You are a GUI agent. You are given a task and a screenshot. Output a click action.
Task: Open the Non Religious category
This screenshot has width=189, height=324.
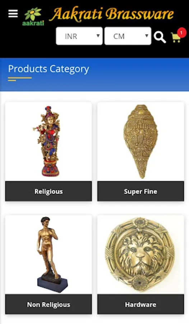click(49, 304)
